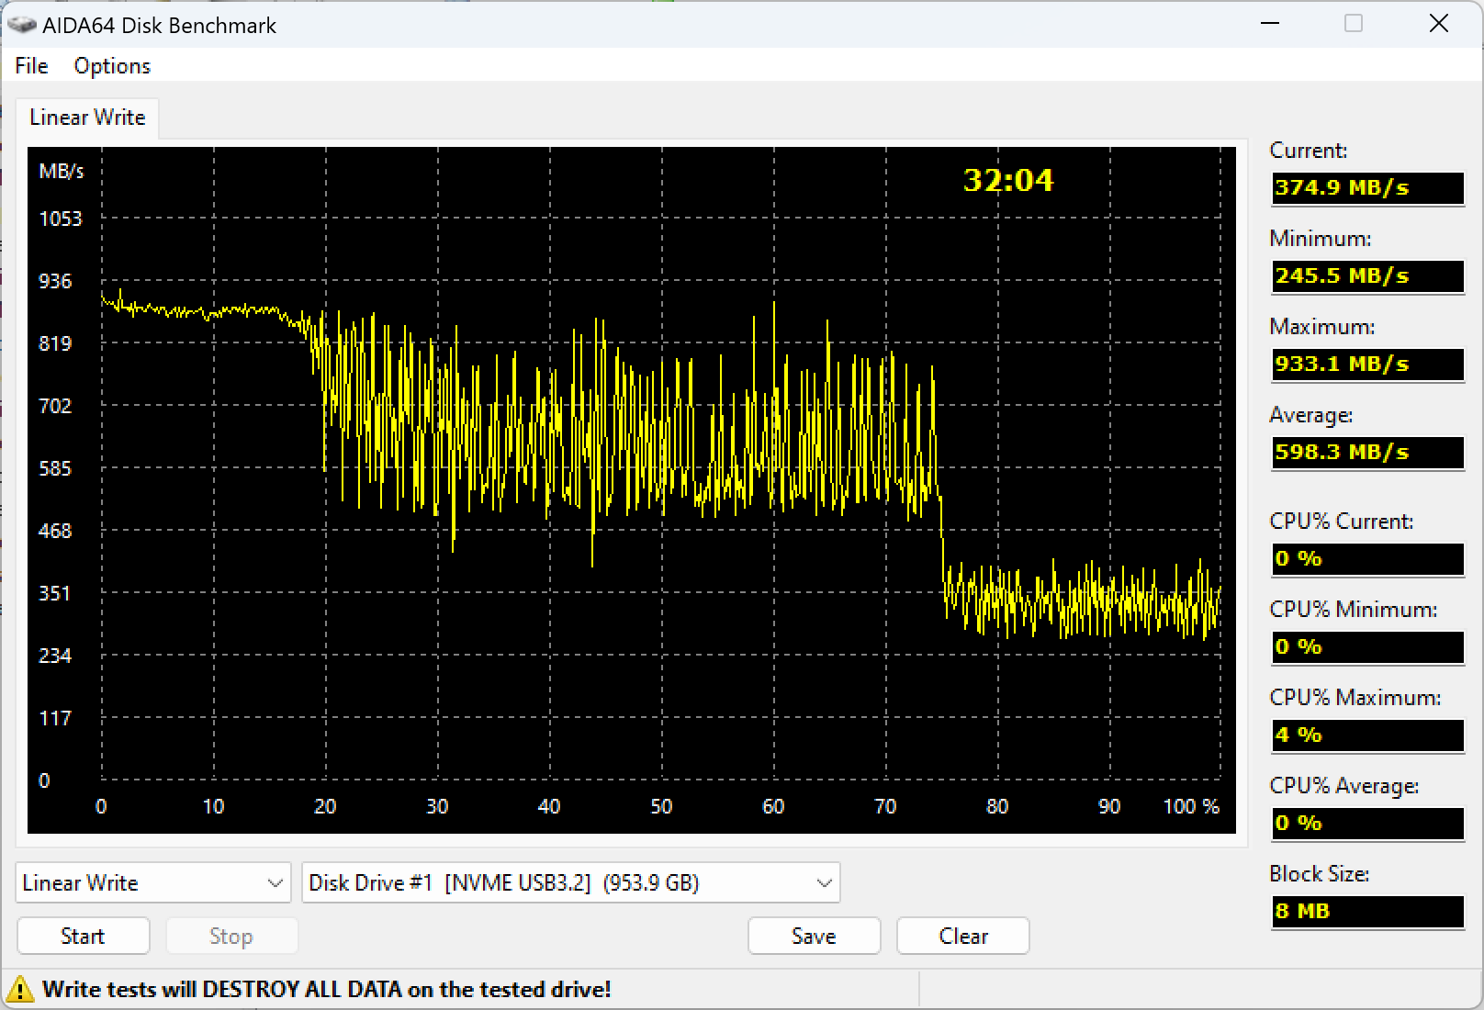Close the AIDA64 Disk Benchmark window

click(x=1439, y=24)
